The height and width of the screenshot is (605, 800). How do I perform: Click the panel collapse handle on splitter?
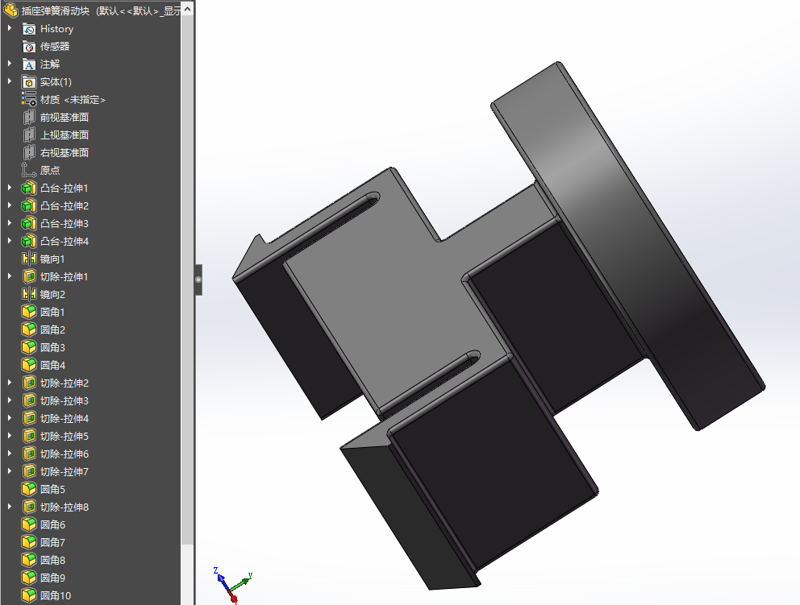[x=198, y=280]
